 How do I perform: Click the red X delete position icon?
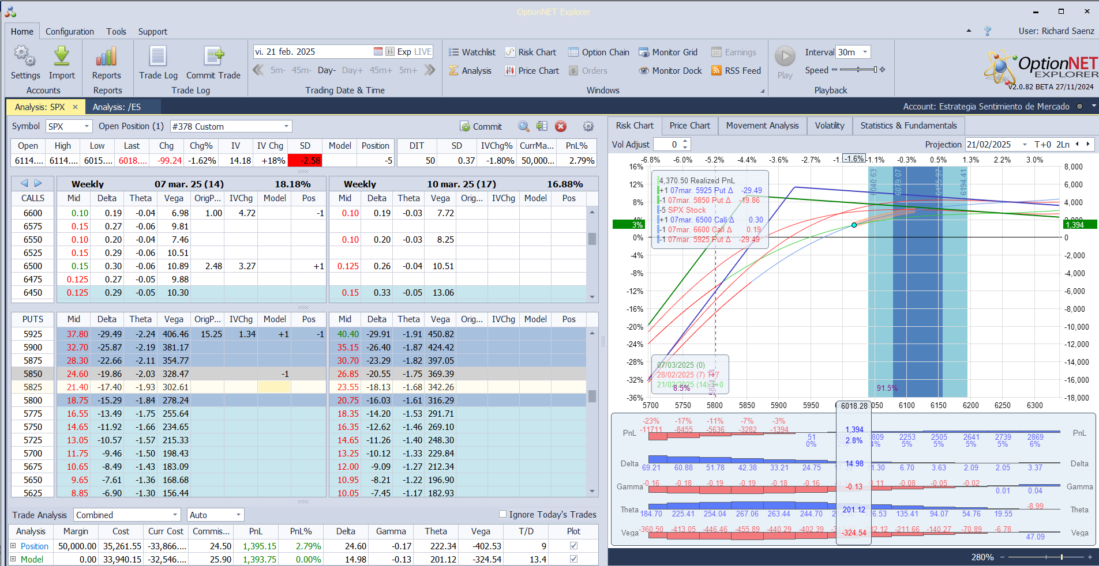(x=561, y=126)
